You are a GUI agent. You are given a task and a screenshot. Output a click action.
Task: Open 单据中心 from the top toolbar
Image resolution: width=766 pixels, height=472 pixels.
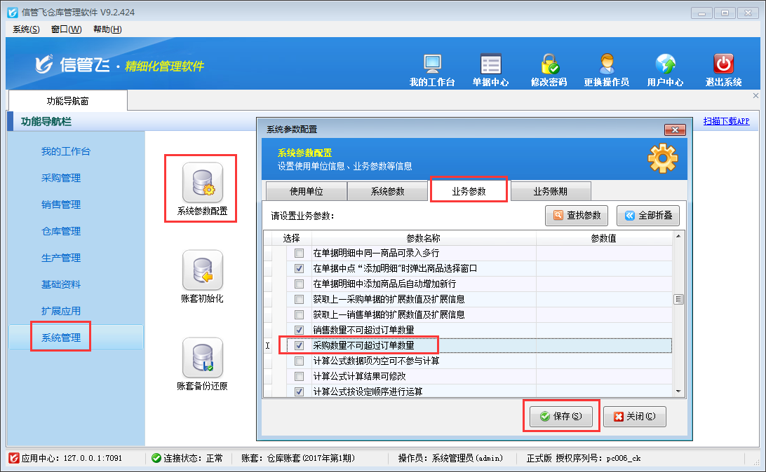tap(490, 64)
